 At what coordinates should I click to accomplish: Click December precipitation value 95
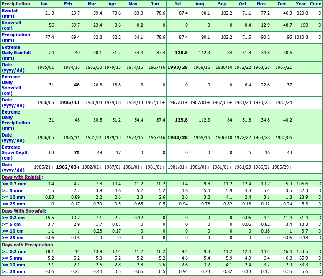point(290,38)
